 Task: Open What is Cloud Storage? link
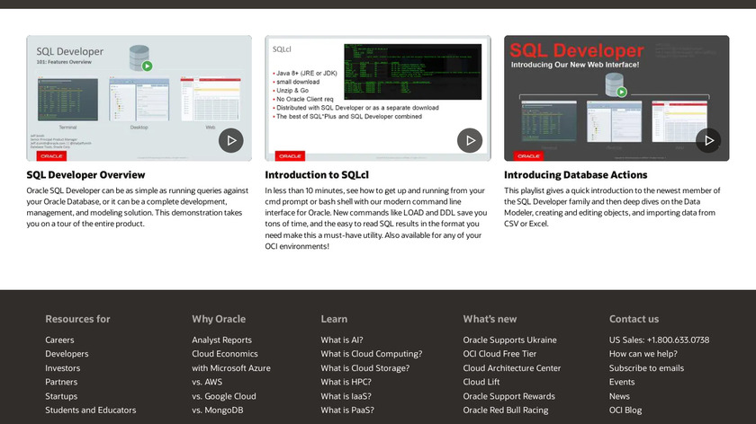click(x=365, y=368)
